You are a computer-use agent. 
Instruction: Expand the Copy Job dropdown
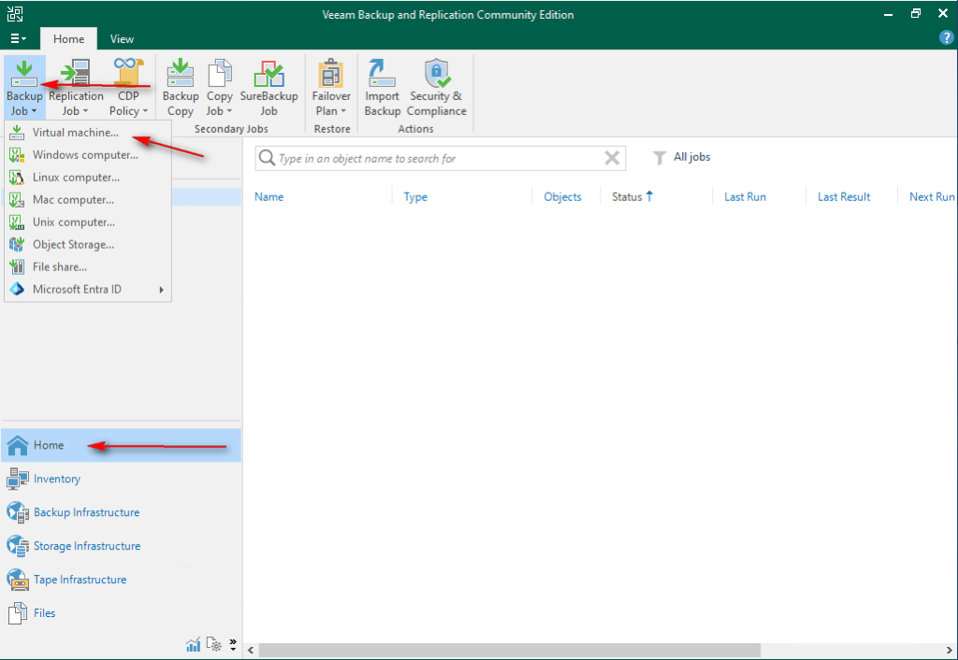tap(220, 103)
